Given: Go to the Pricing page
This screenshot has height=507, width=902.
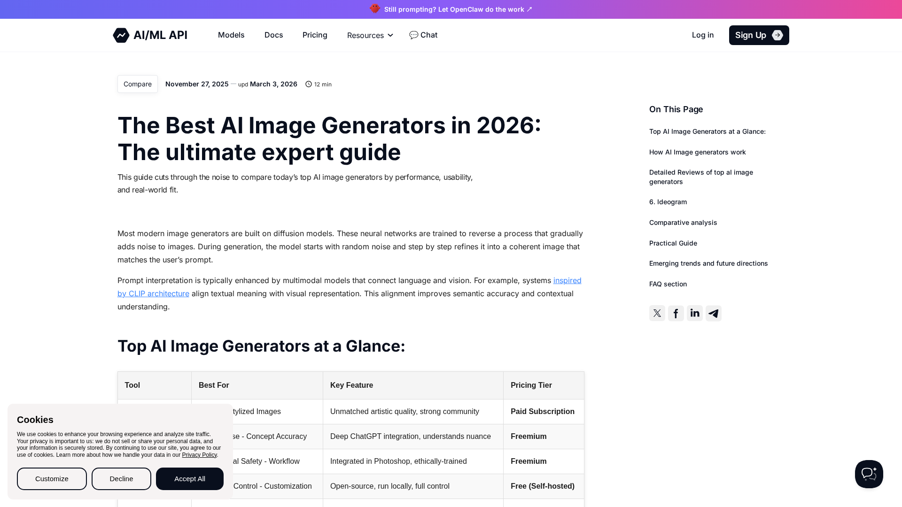Looking at the screenshot, I should click(315, 35).
